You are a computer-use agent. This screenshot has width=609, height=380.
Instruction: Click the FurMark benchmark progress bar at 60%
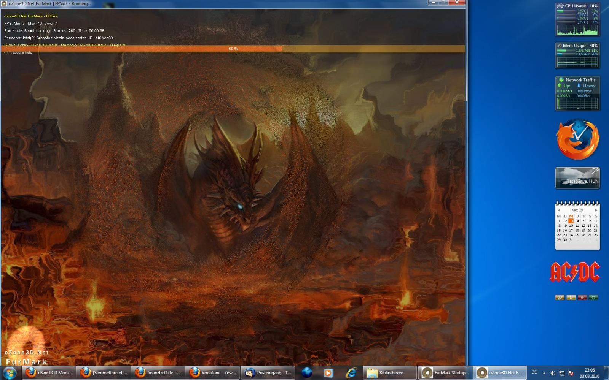click(233, 49)
